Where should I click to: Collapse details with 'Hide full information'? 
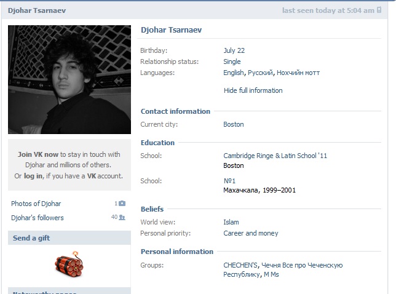click(253, 90)
